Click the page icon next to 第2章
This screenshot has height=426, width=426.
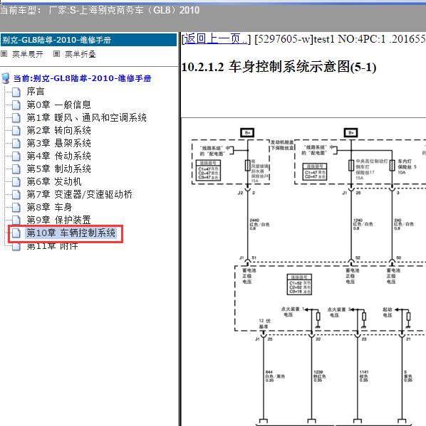pyautogui.click(x=16, y=131)
